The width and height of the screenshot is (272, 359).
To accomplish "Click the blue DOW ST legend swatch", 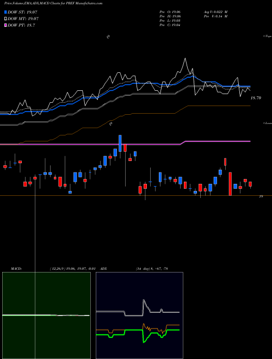I will pyautogui.click(x=6, y=13).
